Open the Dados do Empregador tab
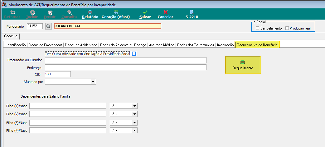This screenshot has height=147, width=325. (46, 45)
